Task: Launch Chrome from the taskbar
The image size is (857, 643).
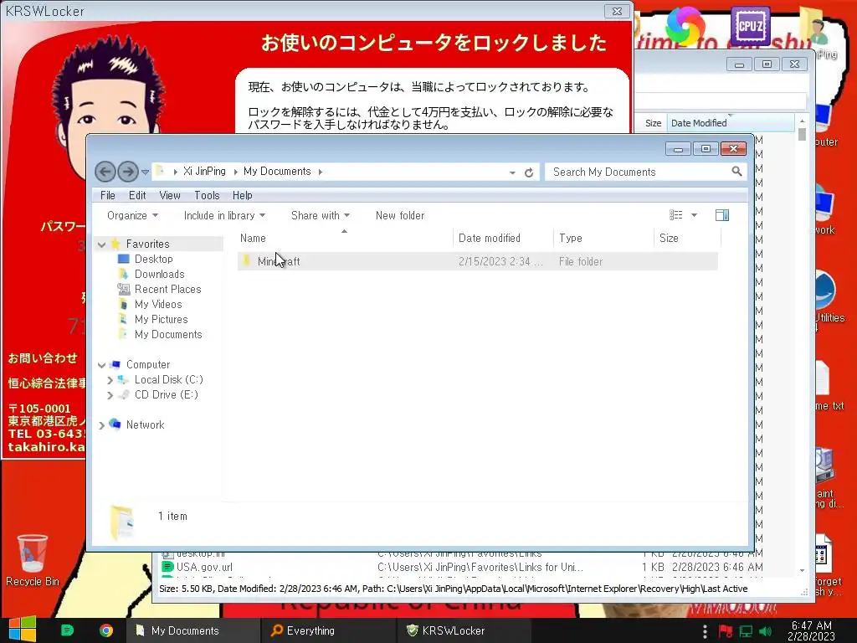Action: pyautogui.click(x=106, y=630)
